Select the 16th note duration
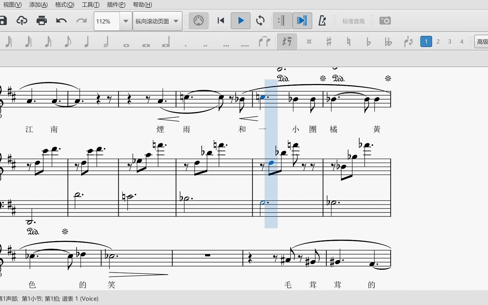 (x=48, y=41)
